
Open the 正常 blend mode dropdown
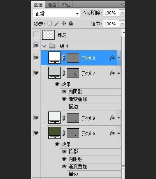[x=57, y=13]
